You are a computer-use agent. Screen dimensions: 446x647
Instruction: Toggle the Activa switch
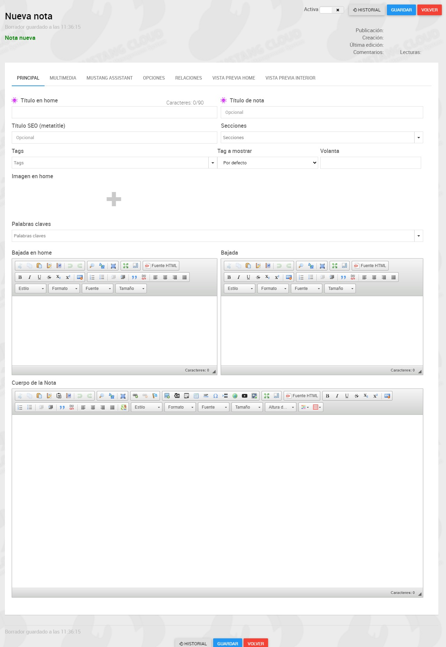(331, 10)
